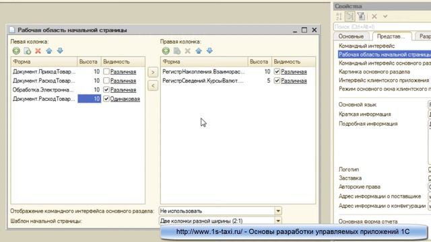Click the properties search field
This screenshot has width=431, height=242.
(x=382, y=27)
